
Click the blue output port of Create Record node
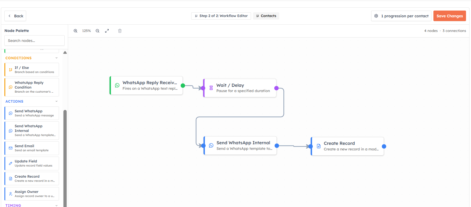coord(384,146)
